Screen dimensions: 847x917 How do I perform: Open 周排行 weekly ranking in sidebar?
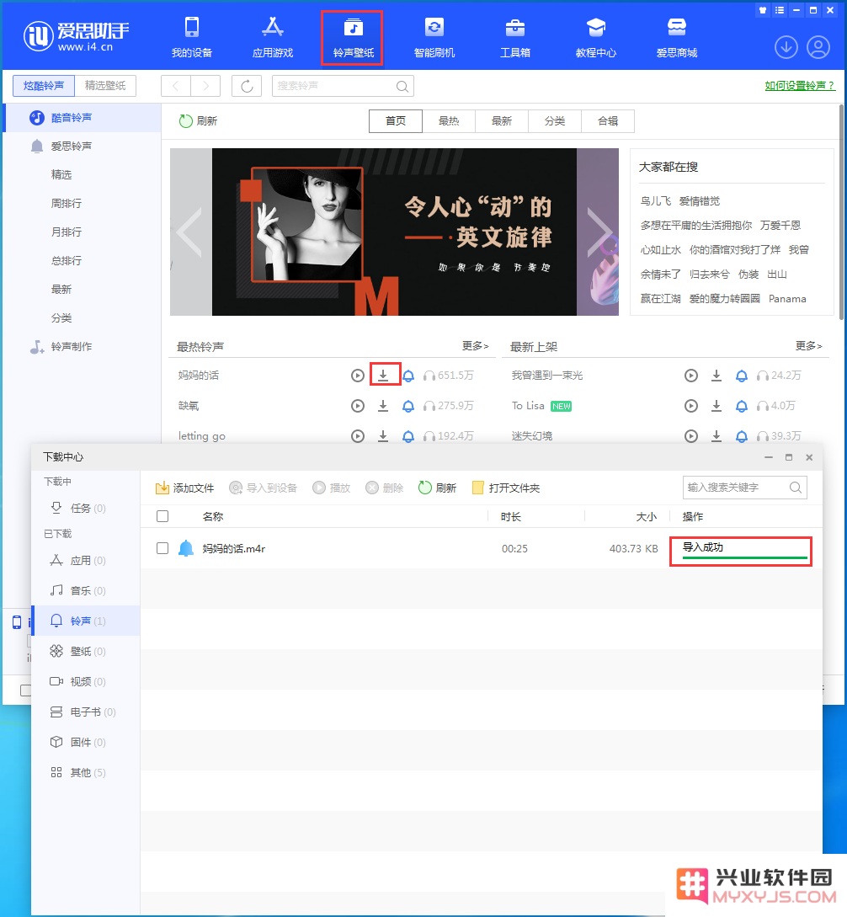coord(67,204)
